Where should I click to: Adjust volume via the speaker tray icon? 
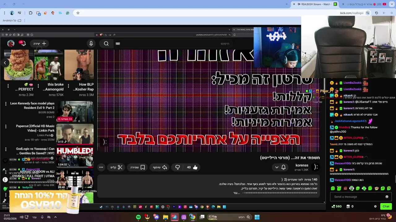[21, 217]
